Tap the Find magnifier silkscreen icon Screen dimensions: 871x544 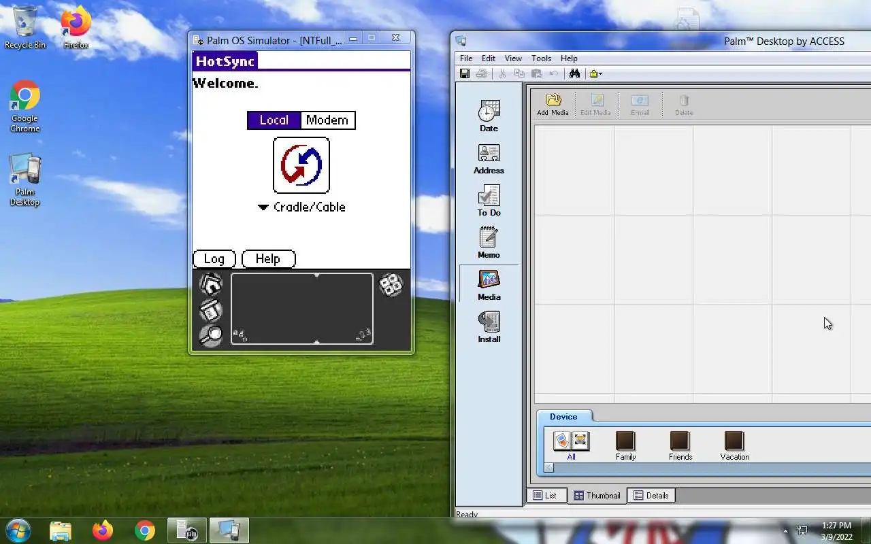[x=211, y=335]
